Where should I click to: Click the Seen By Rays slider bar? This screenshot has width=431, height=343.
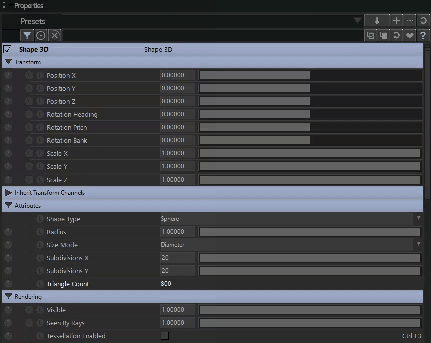pyautogui.click(x=310, y=323)
